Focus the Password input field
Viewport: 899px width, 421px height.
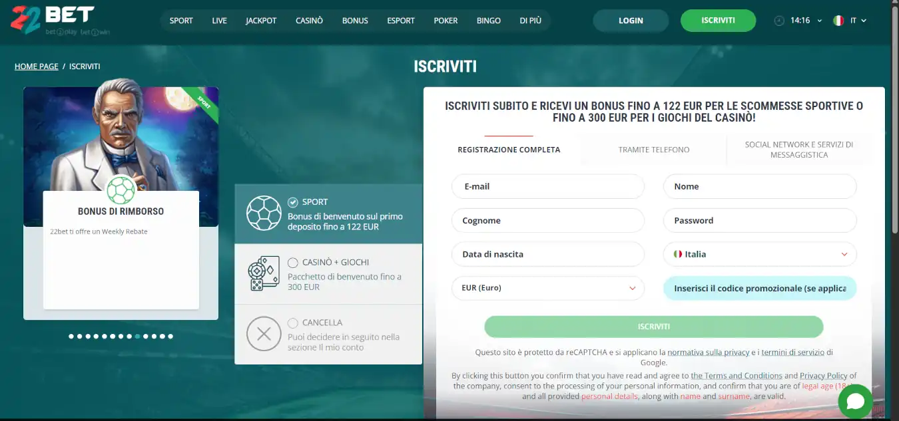[760, 220]
